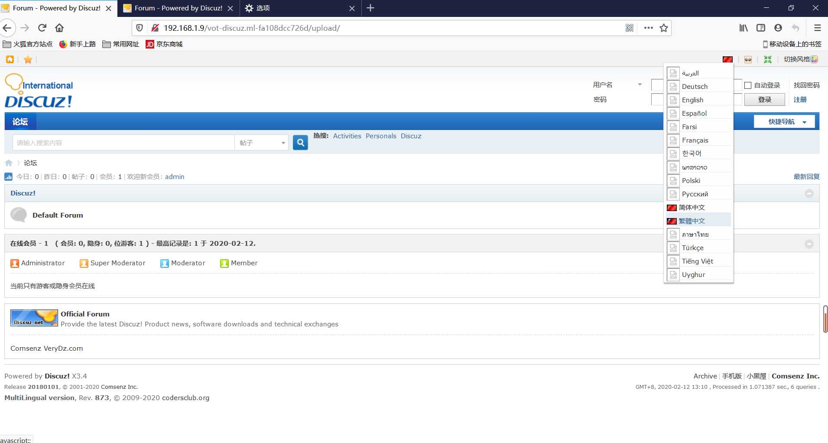Select Uyghur language option
The height and width of the screenshot is (443, 828).
pos(698,274)
